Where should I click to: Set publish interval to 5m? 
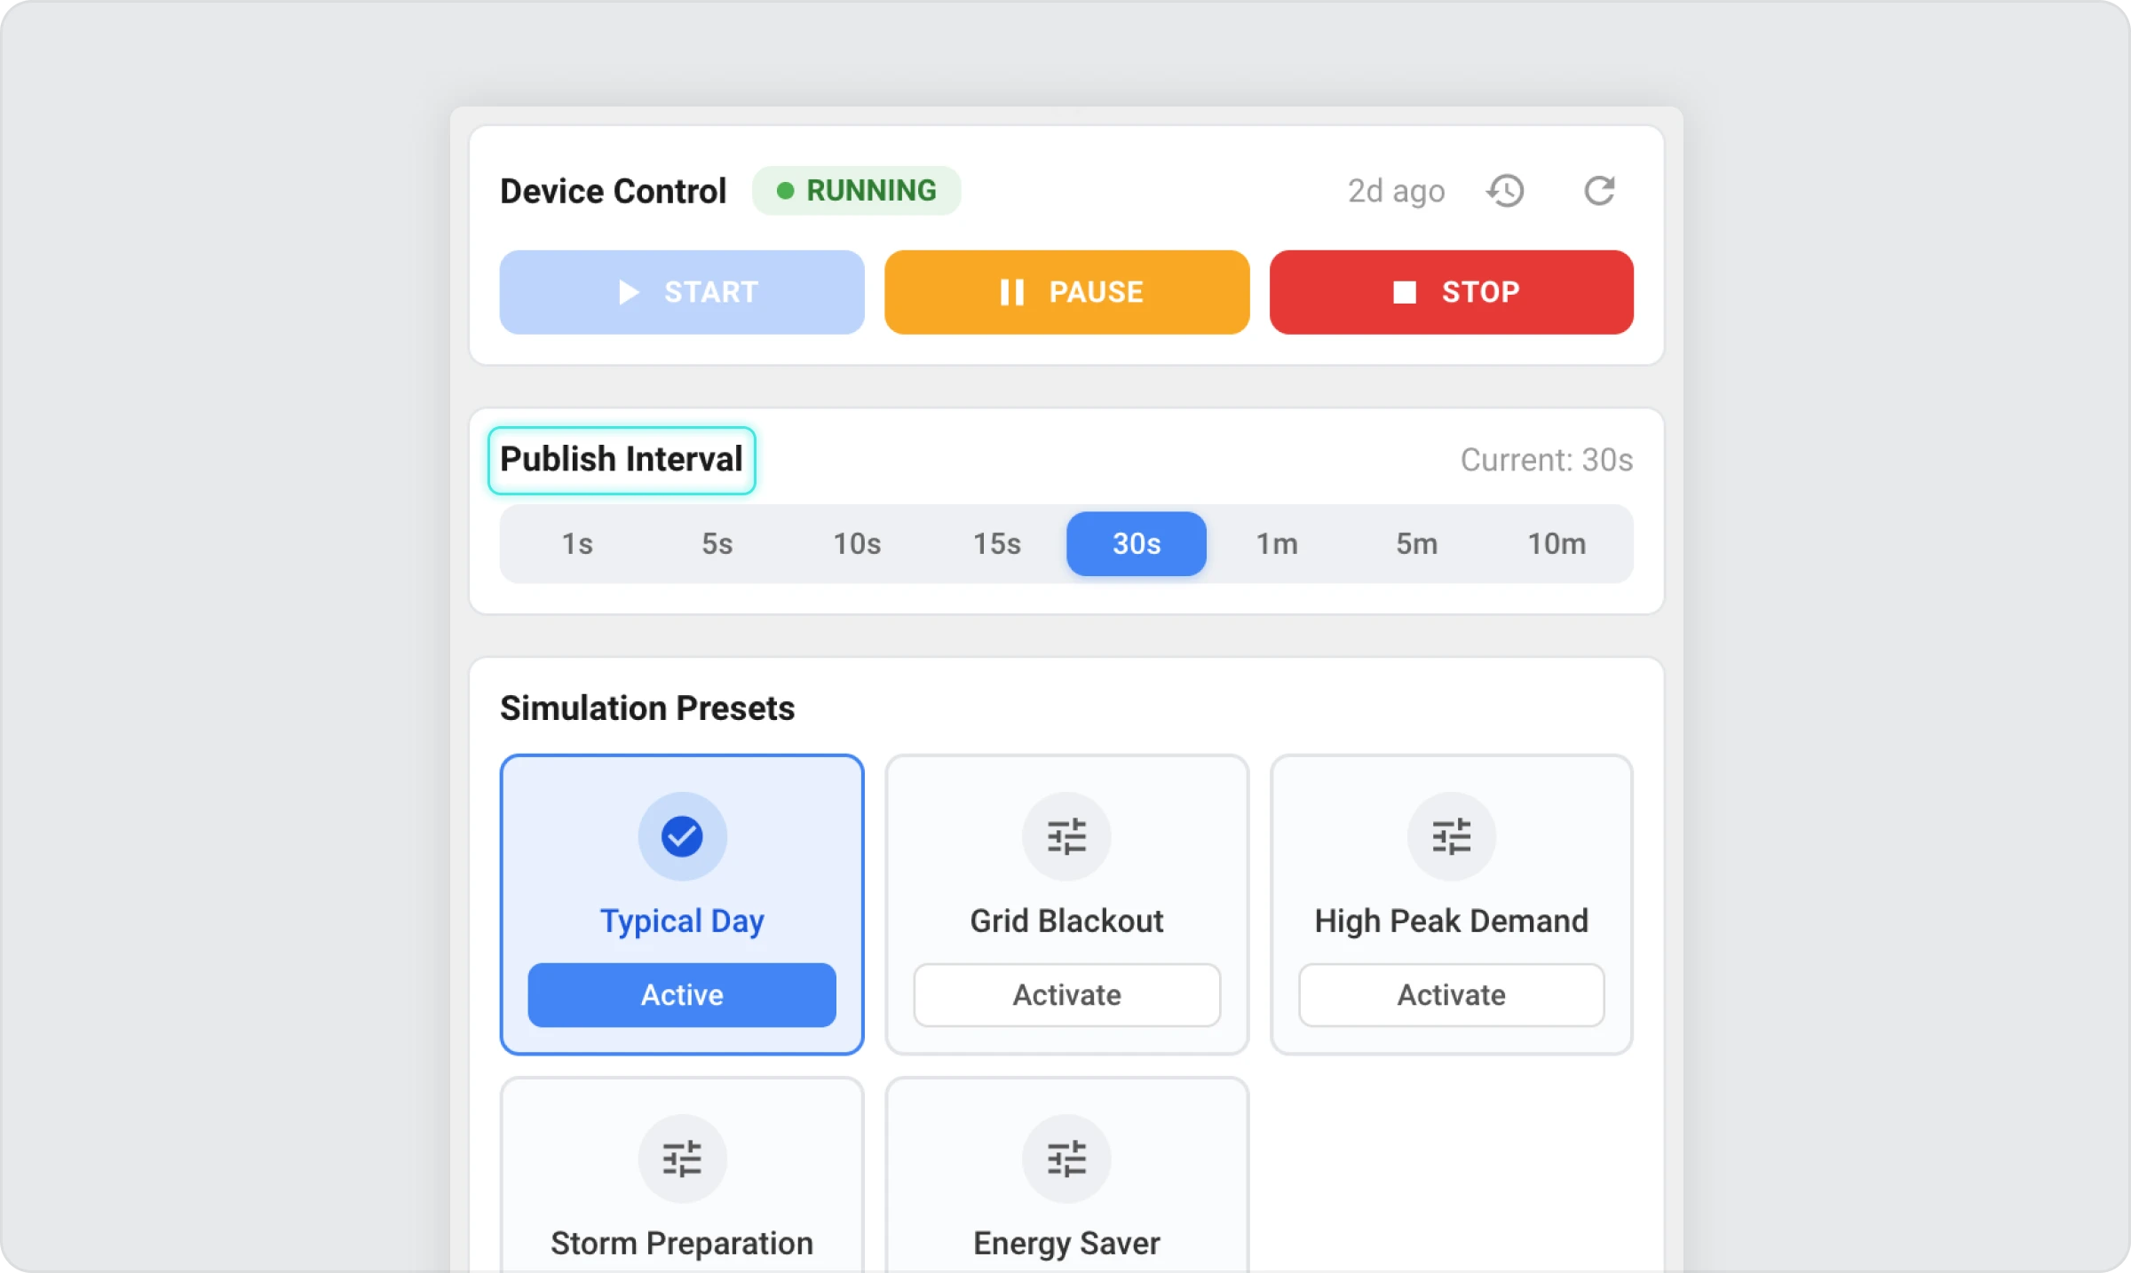coord(1416,544)
